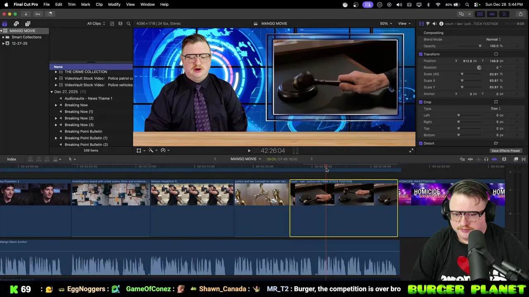This screenshot has height=297, width=529.
Task: Open the Modify menu
Action: [114, 4]
